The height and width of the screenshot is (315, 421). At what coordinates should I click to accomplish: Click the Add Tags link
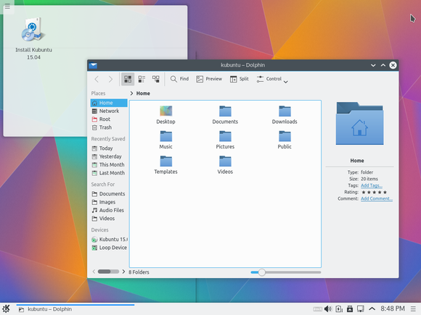tap(372, 185)
